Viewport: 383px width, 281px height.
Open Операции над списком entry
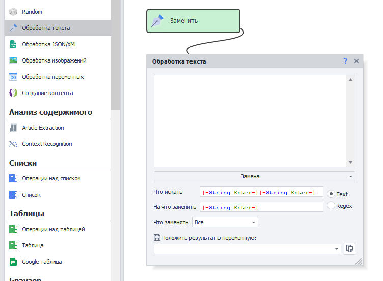click(x=58, y=178)
